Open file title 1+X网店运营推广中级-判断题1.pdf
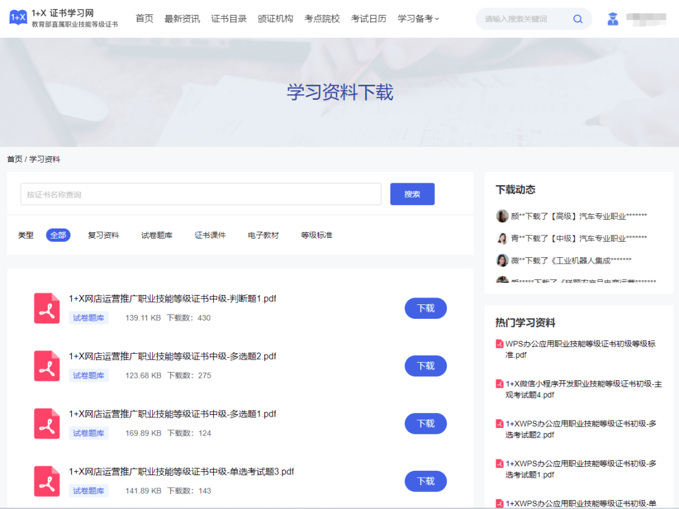 (172, 298)
